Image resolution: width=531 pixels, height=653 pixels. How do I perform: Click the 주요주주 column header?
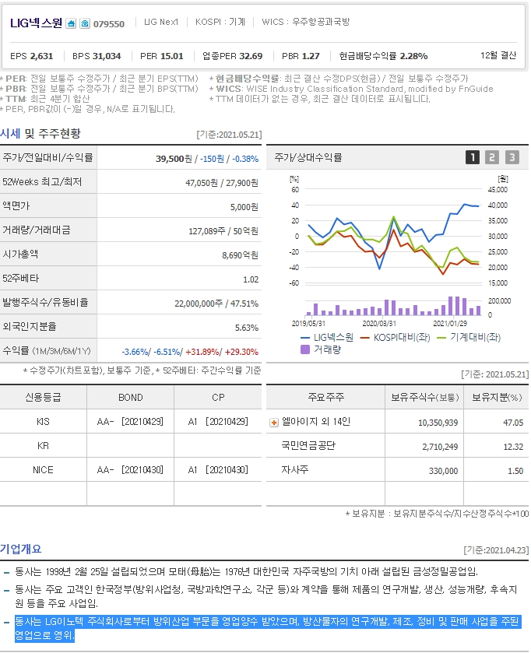325,397
